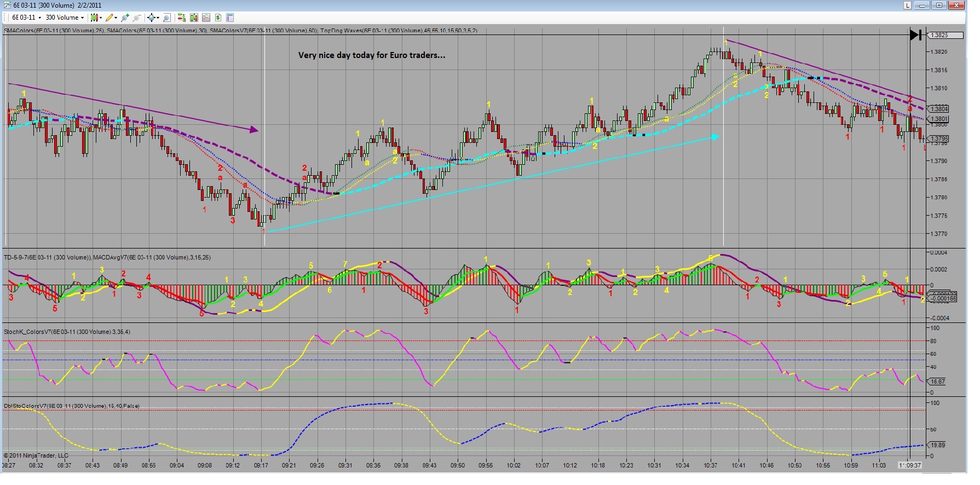Open the 300 Volume interval dropdown

pyautogui.click(x=64, y=18)
